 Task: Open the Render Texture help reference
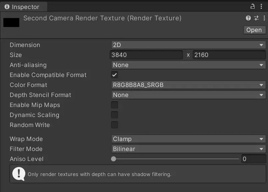tap(248, 18)
